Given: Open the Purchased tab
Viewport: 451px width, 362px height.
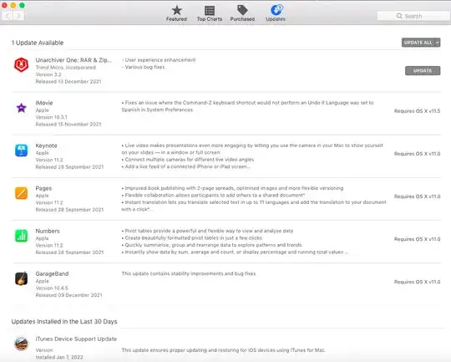Looking at the screenshot, I should point(242,13).
